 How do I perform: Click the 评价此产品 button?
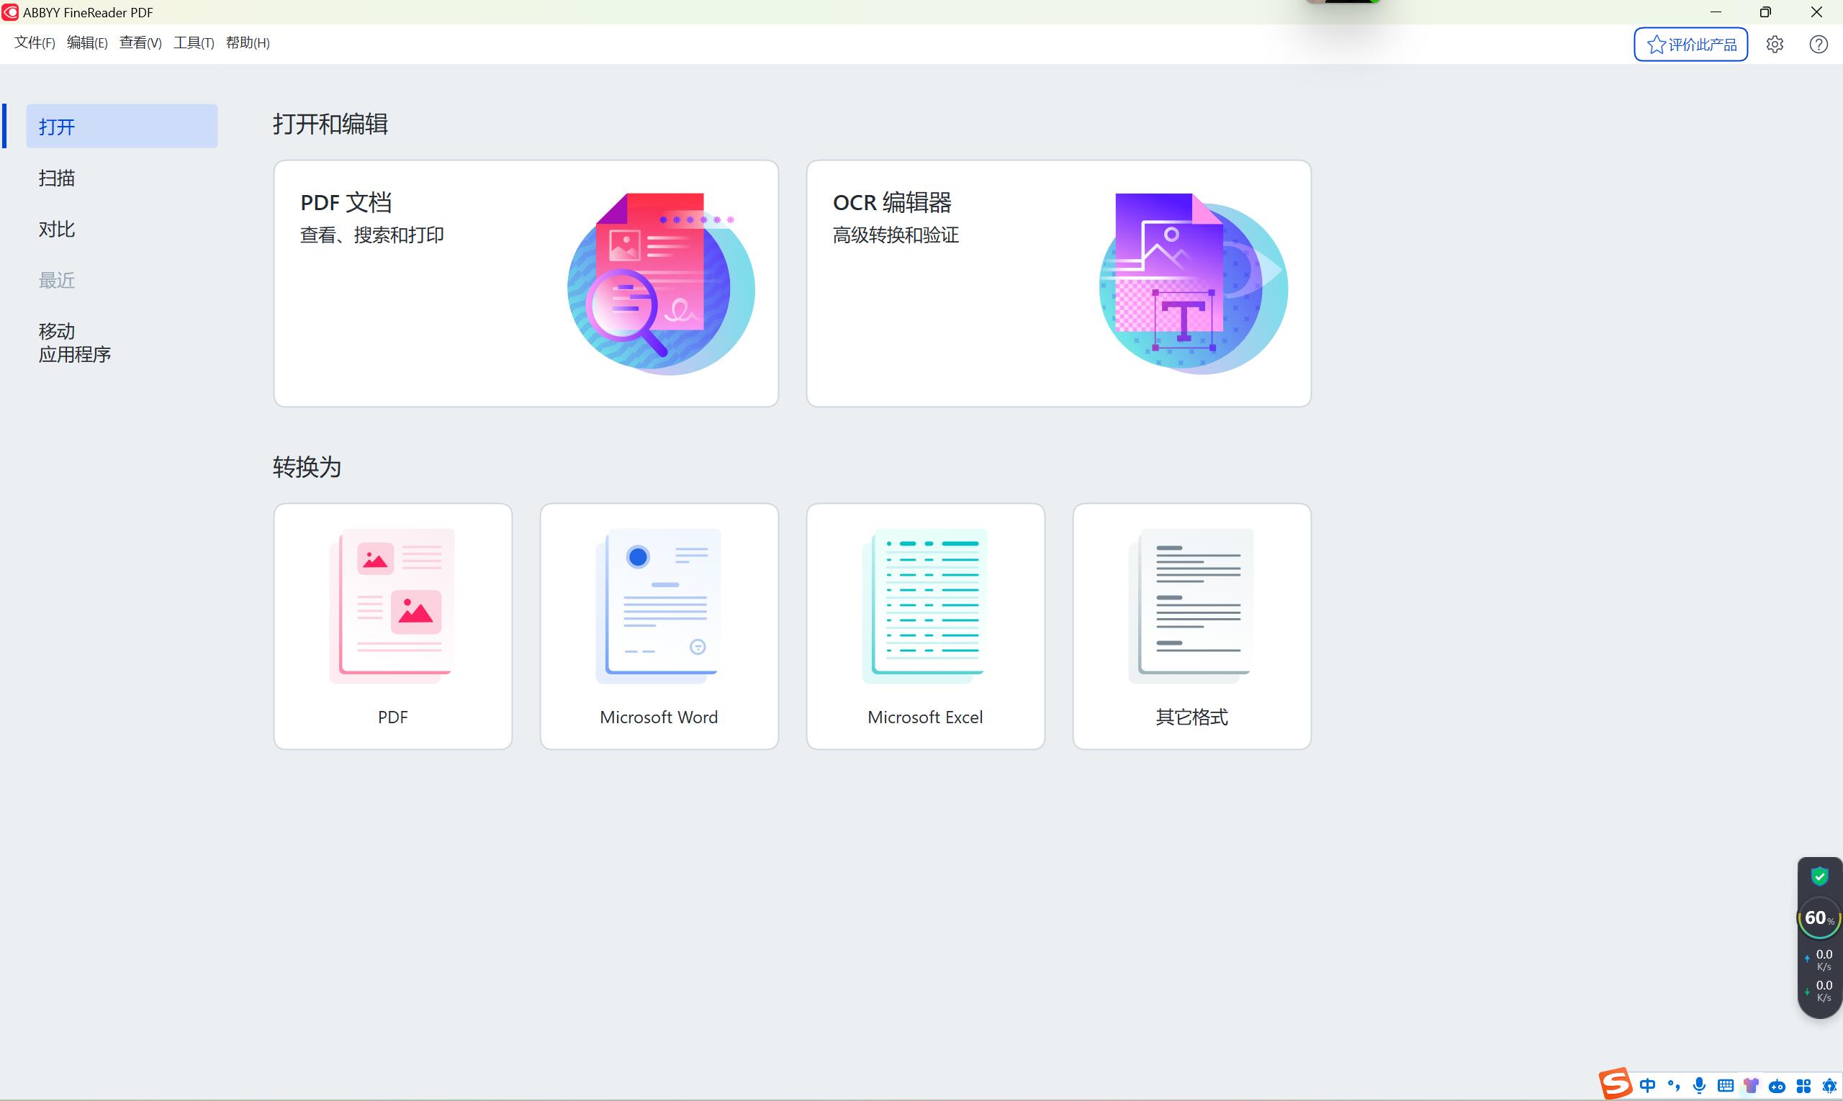click(1690, 45)
